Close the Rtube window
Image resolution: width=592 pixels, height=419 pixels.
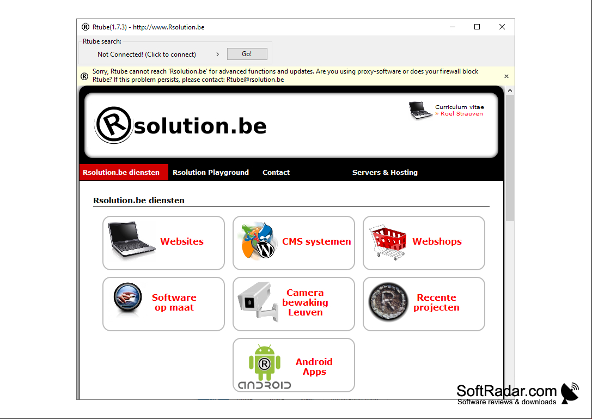pyautogui.click(x=502, y=27)
